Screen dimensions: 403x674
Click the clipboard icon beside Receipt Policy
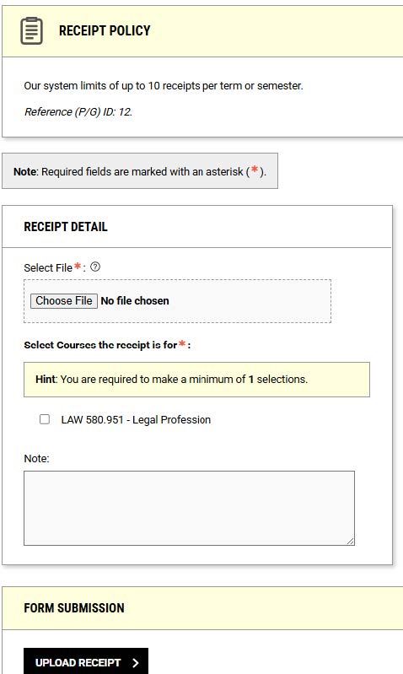tap(32, 30)
